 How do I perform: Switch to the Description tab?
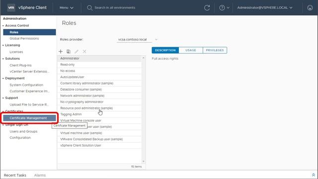pos(165,50)
